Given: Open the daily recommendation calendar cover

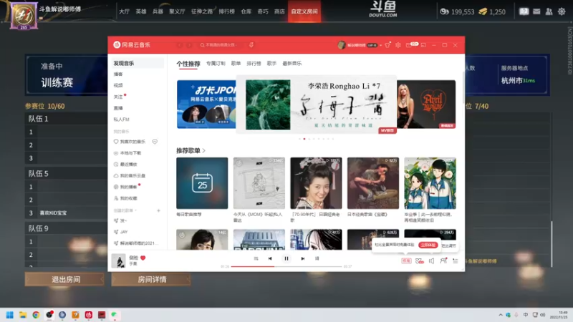Looking at the screenshot, I should 202,183.
